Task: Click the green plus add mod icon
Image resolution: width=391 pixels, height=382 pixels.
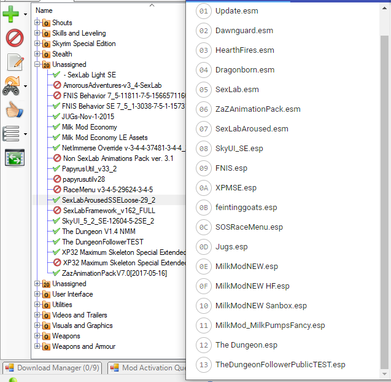Action: pyautogui.click(x=10, y=14)
